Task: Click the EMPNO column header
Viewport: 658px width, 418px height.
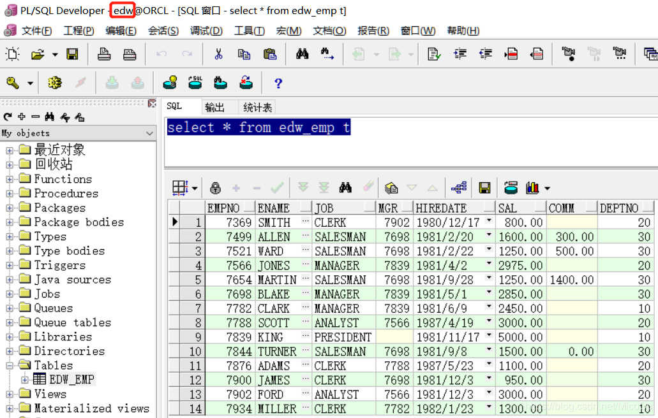Action: click(x=230, y=208)
